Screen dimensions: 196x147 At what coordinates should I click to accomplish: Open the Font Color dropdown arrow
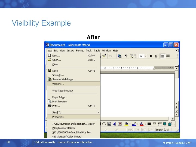point(145,124)
